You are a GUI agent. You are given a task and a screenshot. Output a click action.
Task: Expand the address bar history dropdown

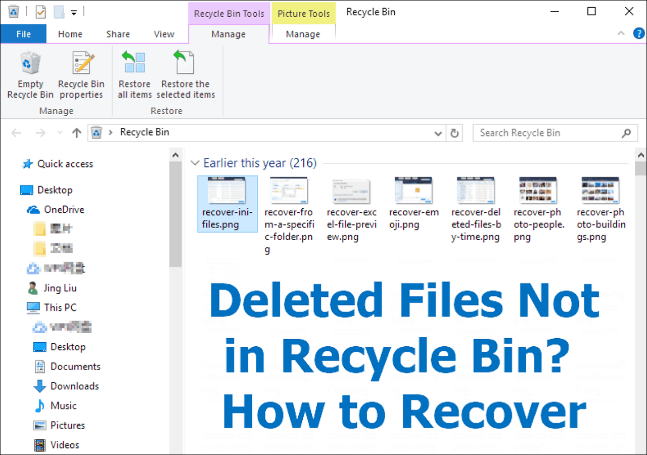pyautogui.click(x=439, y=133)
